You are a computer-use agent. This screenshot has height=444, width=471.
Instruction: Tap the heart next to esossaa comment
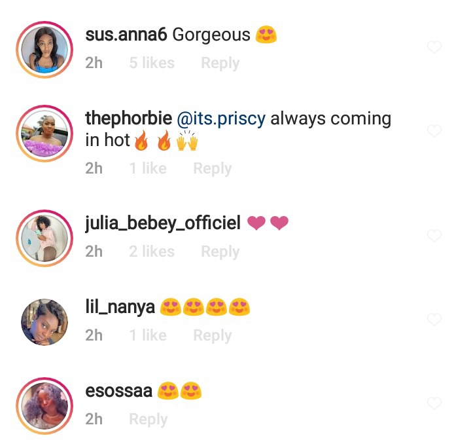[x=434, y=403]
